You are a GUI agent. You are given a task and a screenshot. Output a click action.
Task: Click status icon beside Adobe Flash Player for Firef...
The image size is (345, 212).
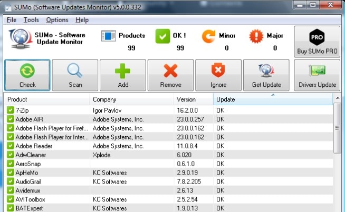(x=11, y=128)
